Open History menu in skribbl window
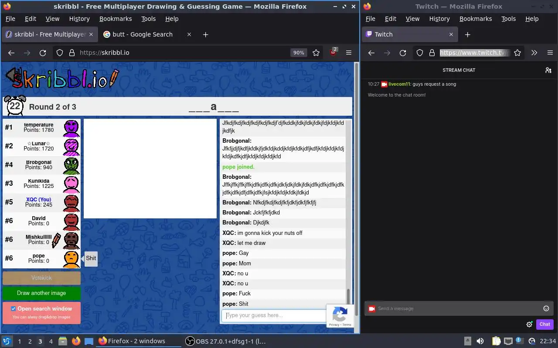Viewport: 558px width, 348px height. [79, 19]
